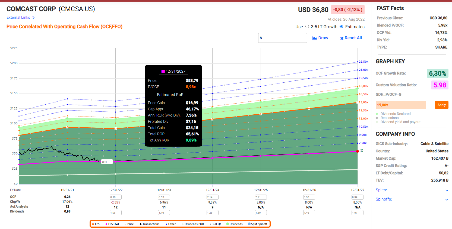Click the OCF estimate field for 12/31/22
Screen dimensions: 452x229
[115, 197]
